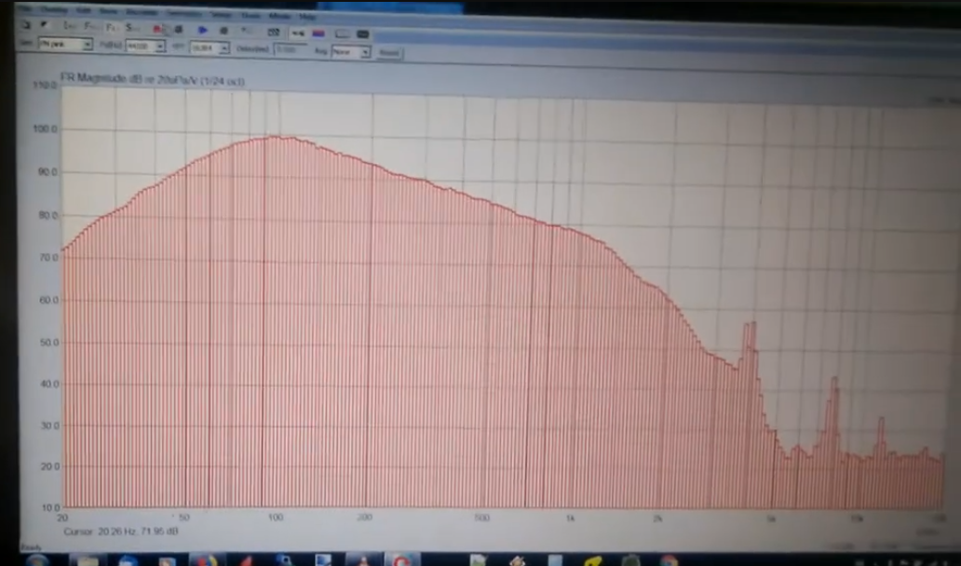Switch to Imp impulse response mode
Viewport: 961px width, 566px height.
coord(69,26)
